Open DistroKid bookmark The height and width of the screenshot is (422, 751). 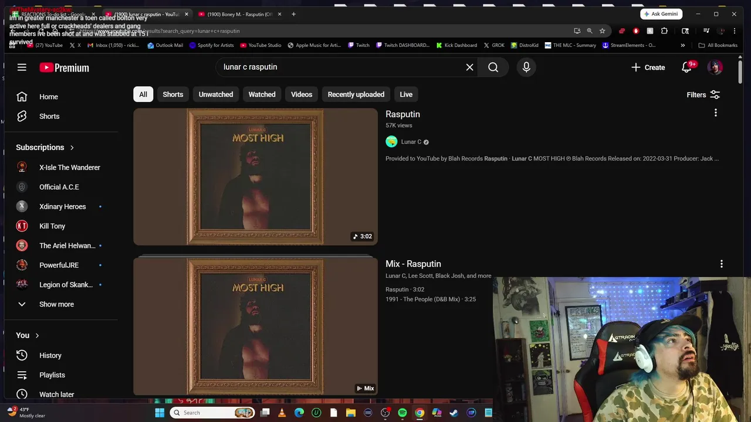pyautogui.click(x=525, y=45)
